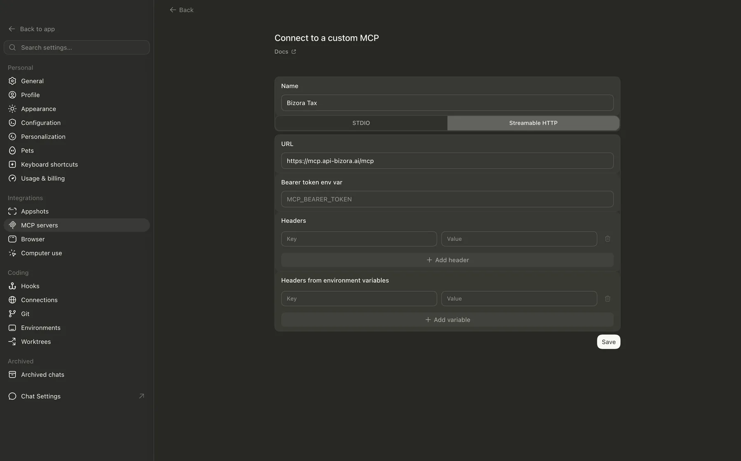
Task: Click the Headers Key field
Action: (x=359, y=239)
